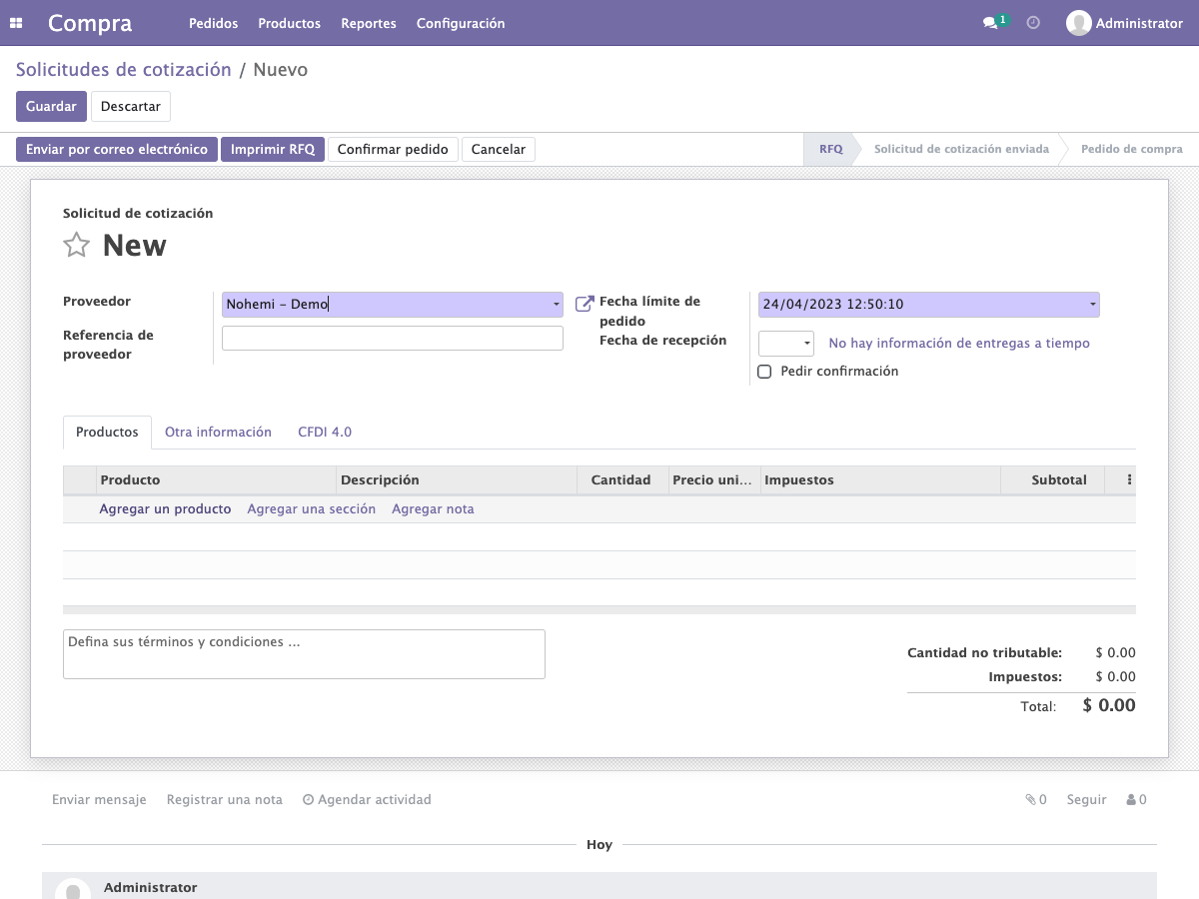Go back to Solicitudes de cotización breadcrumb
The image size is (1199, 899).
coord(124,70)
